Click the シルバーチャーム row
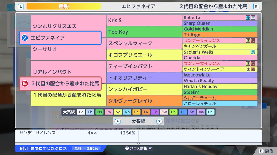277x155 pixels. pyautogui.click(x=220, y=98)
